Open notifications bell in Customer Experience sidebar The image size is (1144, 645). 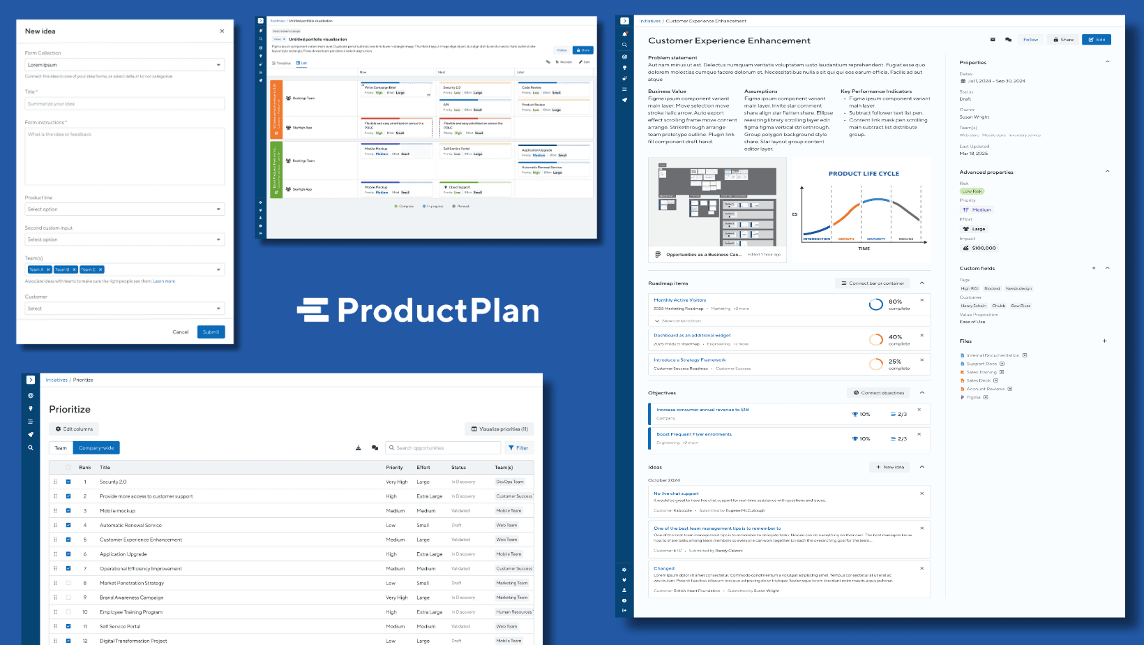click(x=624, y=34)
